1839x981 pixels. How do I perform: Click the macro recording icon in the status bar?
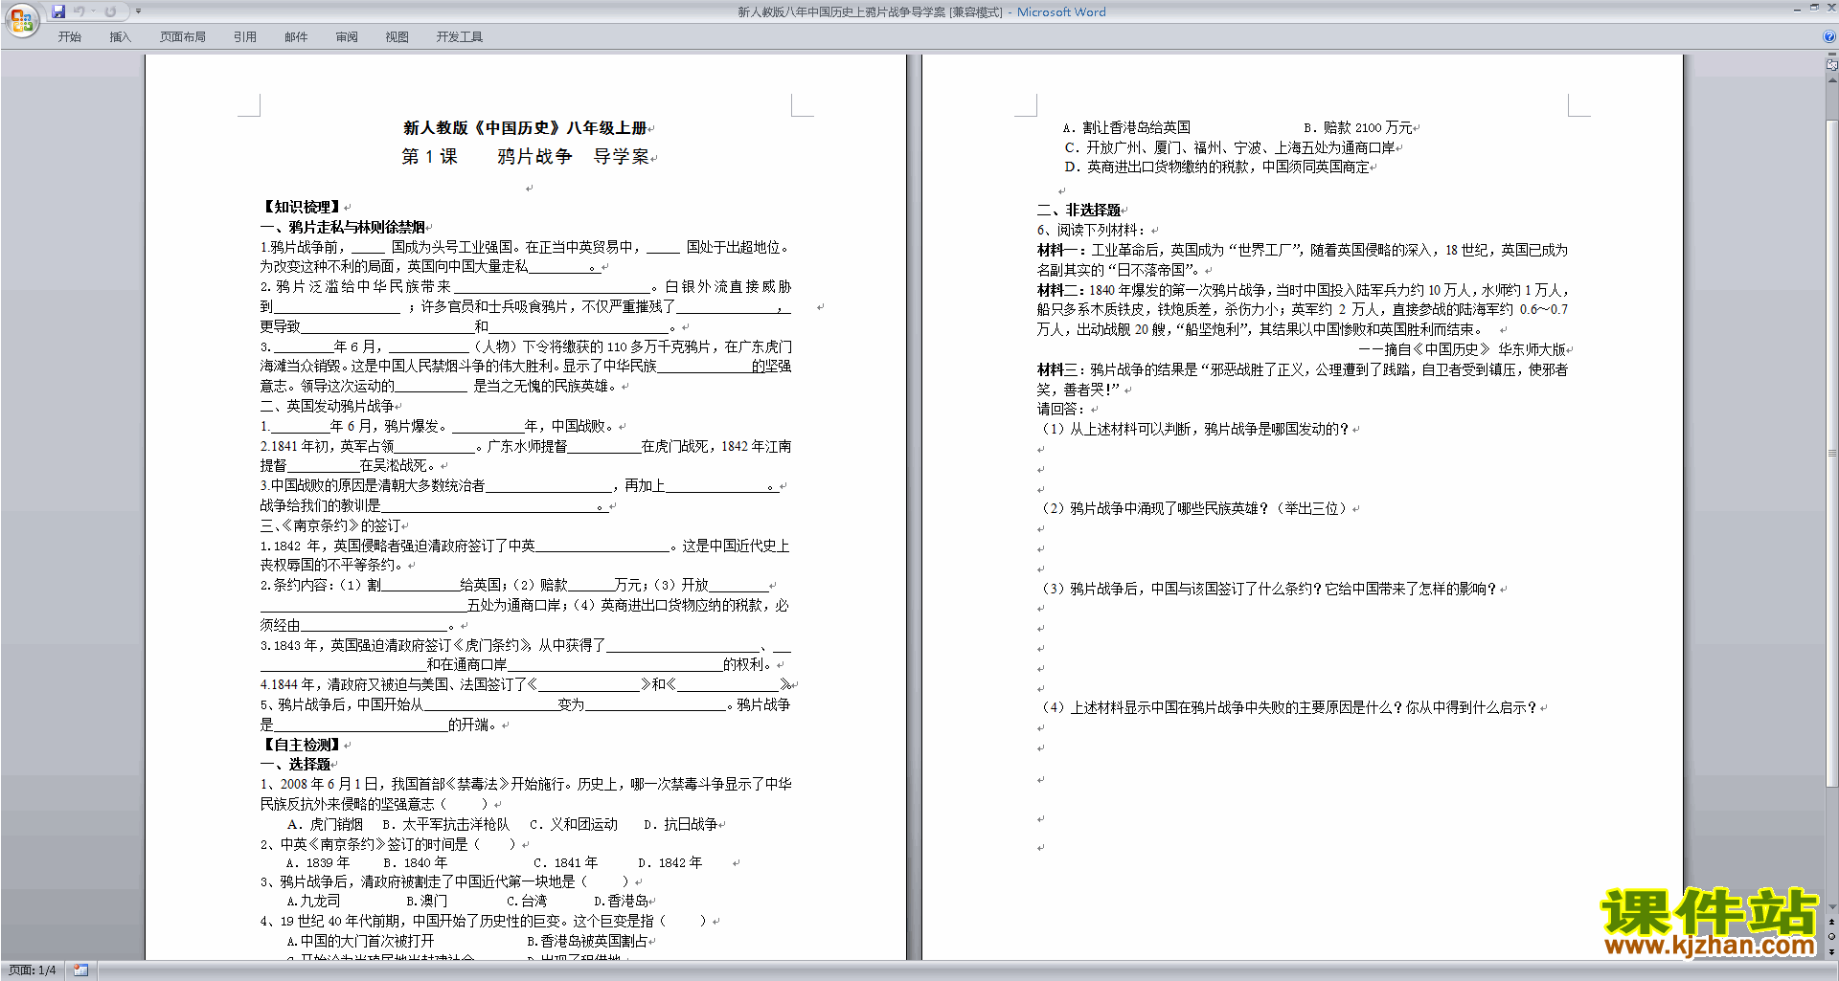coord(81,970)
